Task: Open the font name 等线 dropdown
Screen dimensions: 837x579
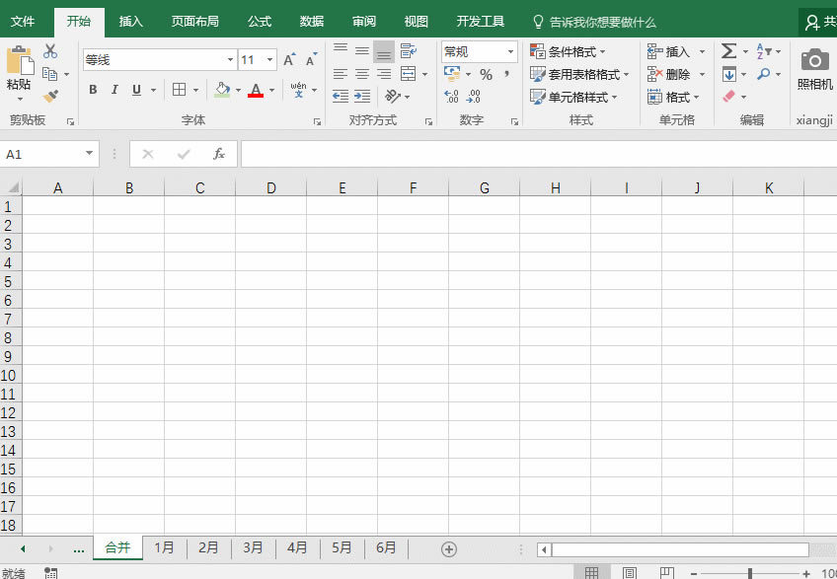Action: pos(230,60)
